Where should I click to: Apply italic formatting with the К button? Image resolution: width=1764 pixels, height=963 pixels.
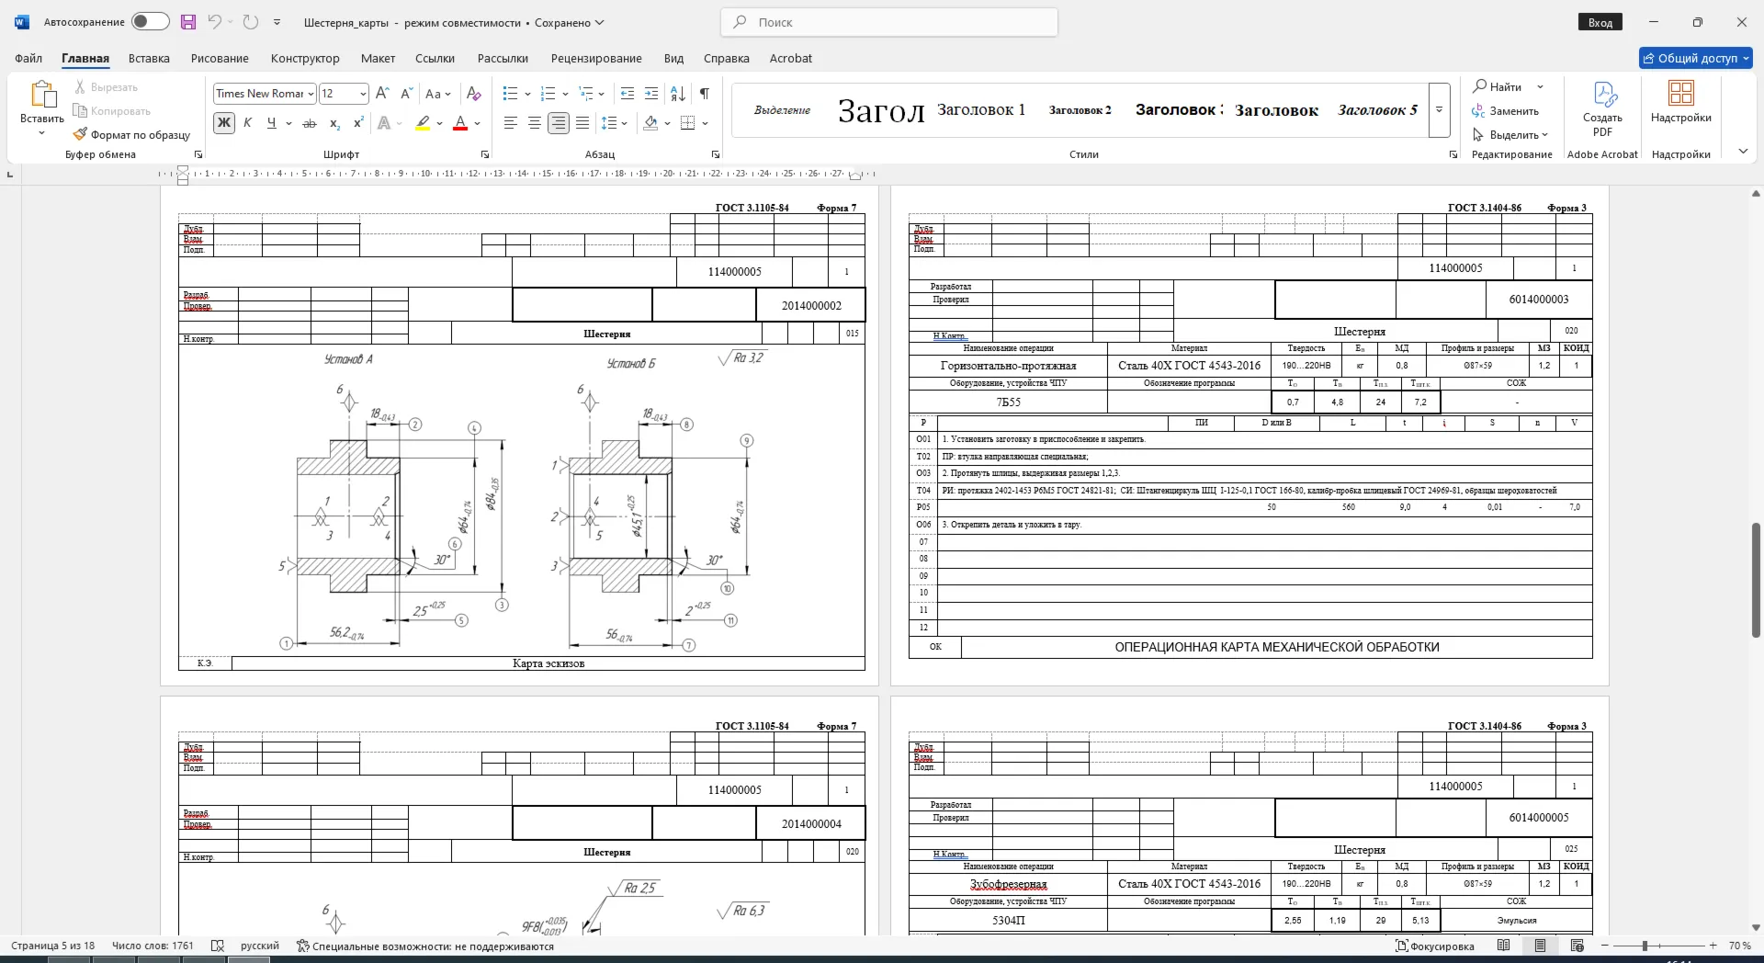pos(247,123)
